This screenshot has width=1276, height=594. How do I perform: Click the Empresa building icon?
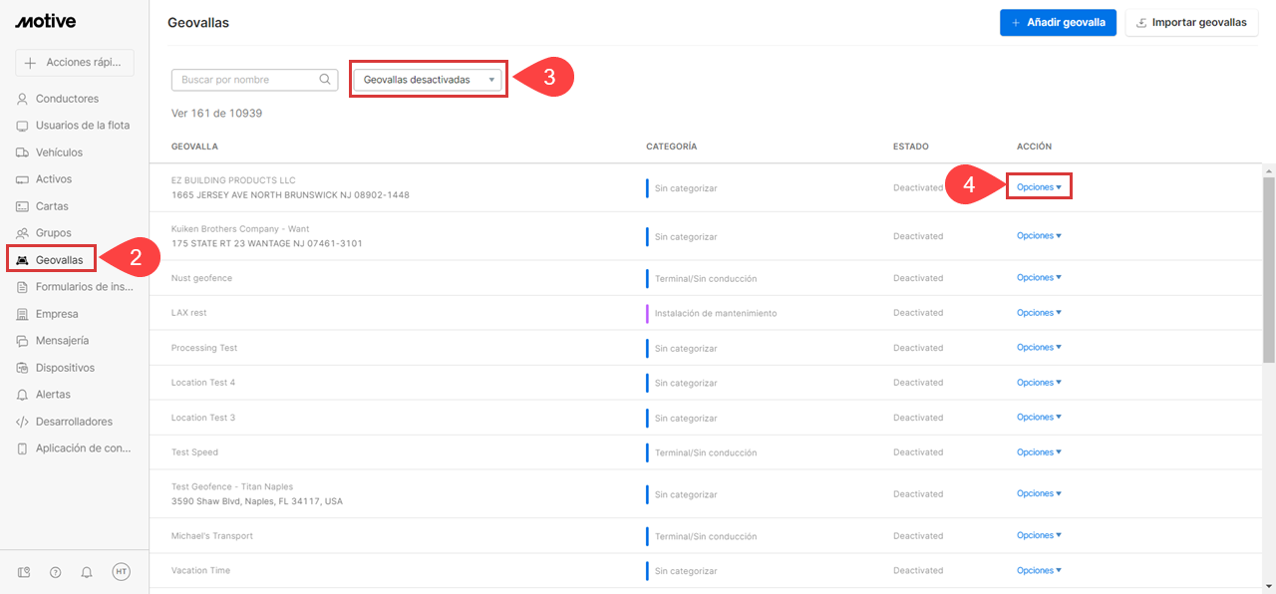coord(22,314)
